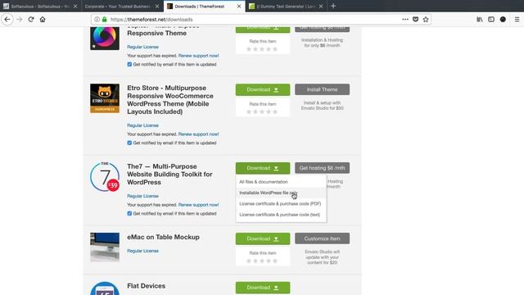Uncheck update notification for The7
The image size is (524, 295).
(129, 213)
